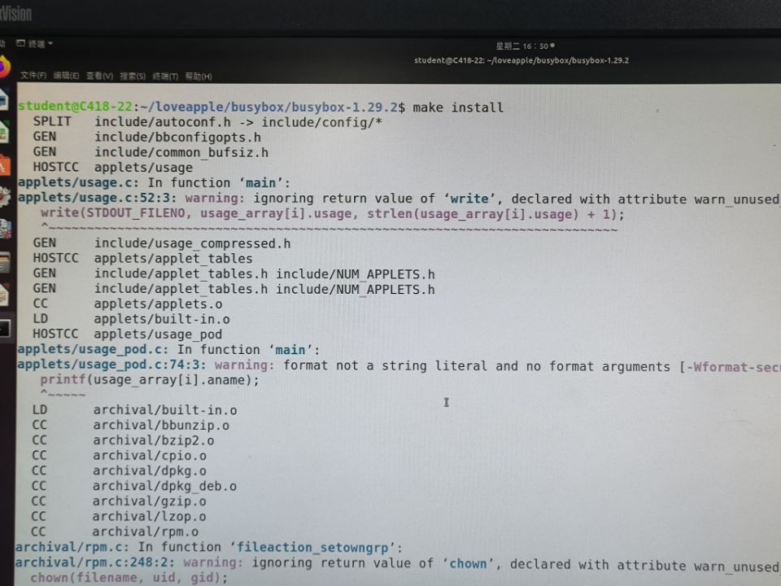The height and width of the screenshot is (586, 781).
Task: Open the 编辑(E) menu
Action: 66,76
